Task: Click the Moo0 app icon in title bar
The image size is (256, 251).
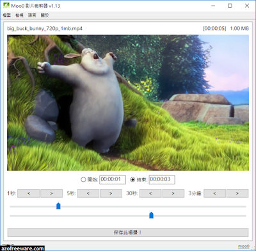Action: (6, 5)
